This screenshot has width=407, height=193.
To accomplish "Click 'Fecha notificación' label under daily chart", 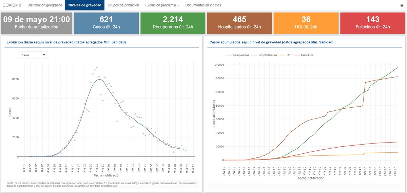I will pyautogui.click(x=108, y=175).
